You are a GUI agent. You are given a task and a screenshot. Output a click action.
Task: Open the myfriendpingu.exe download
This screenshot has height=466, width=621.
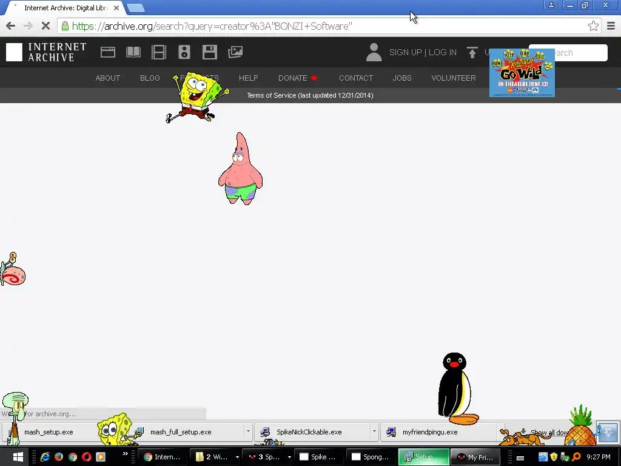pyautogui.click(x=430, y=432)
